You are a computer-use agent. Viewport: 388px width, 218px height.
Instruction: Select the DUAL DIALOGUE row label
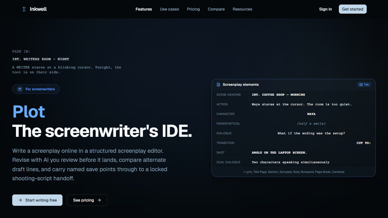click(x=228, y=162)
